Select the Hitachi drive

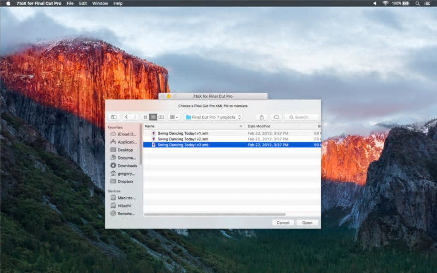pos(121,206)
